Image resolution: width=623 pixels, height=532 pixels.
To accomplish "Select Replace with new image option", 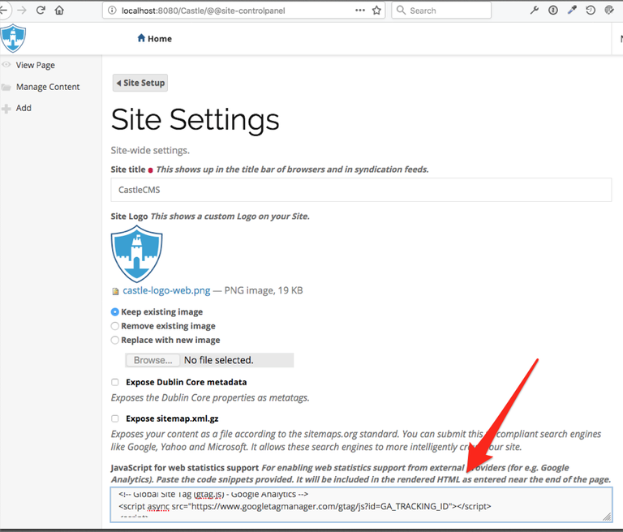I will 115,340.
